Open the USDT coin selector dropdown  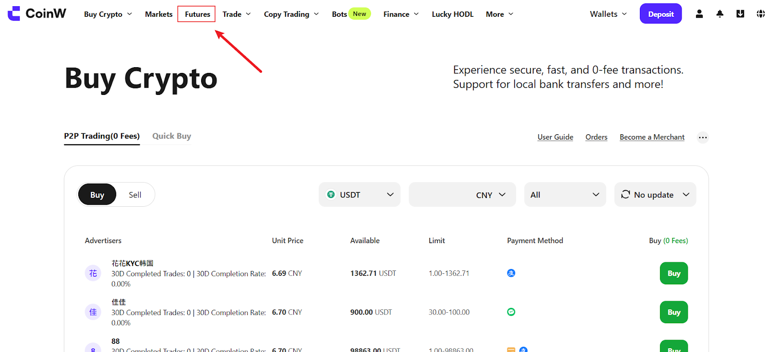(360, 195)
